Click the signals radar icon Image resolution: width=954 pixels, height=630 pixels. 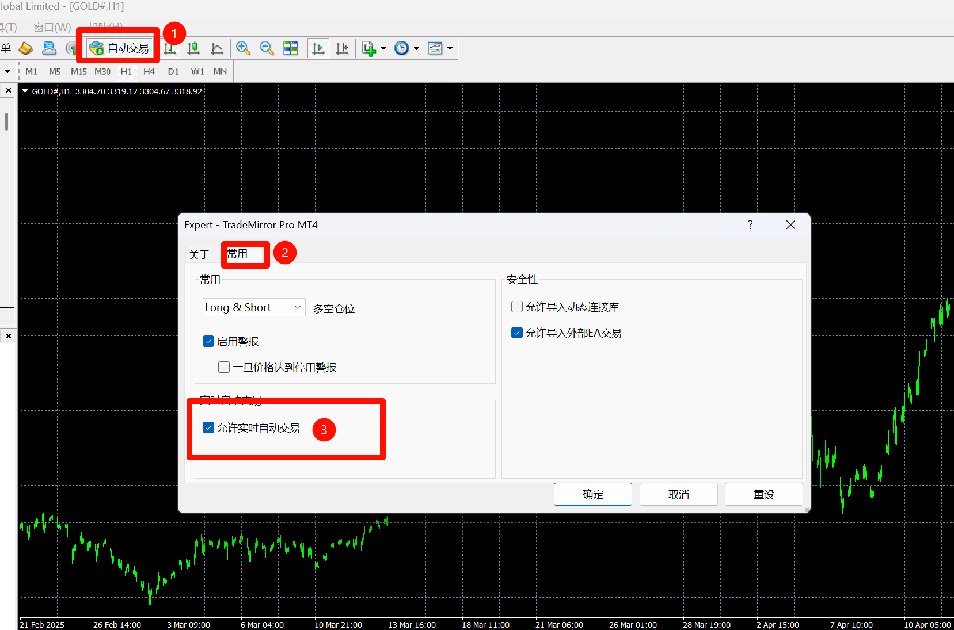click(x=71, y=48)
